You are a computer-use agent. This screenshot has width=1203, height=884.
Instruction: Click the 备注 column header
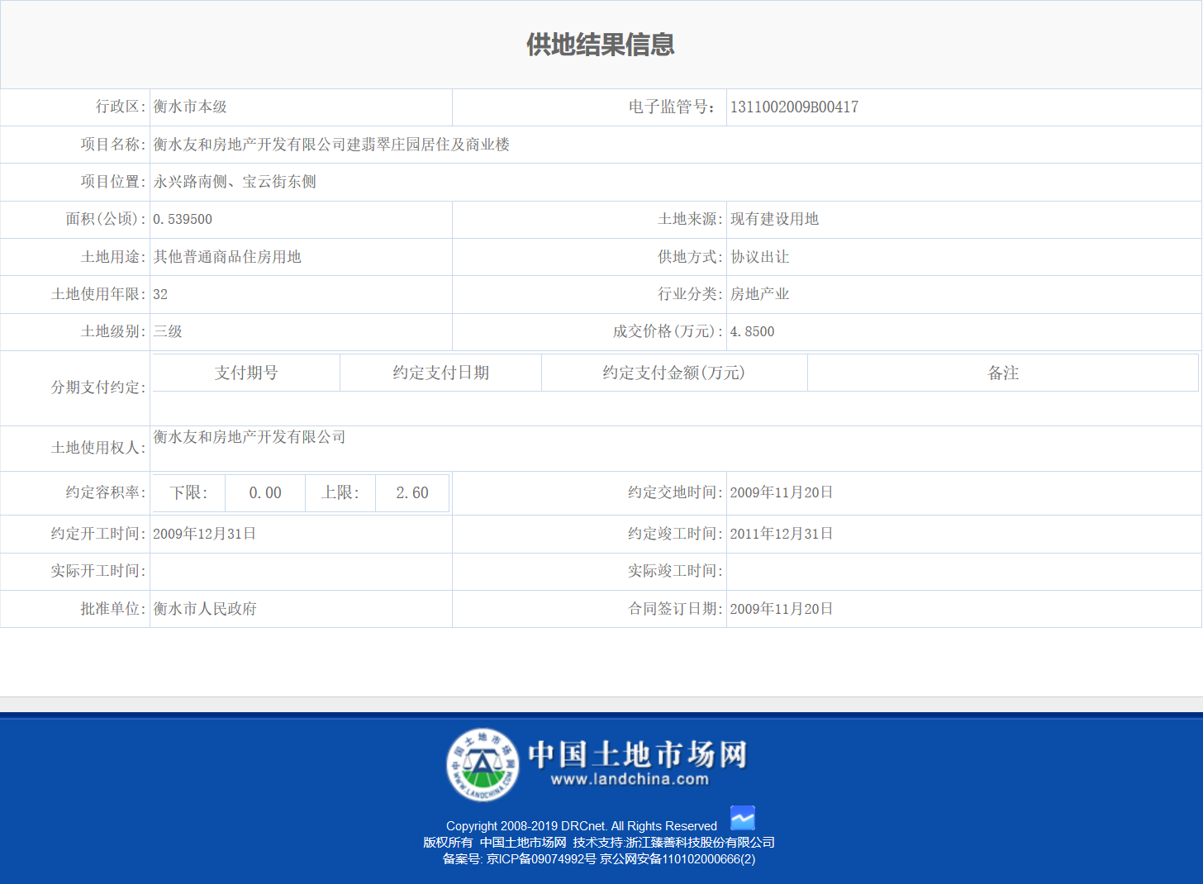coord(1003,373)
